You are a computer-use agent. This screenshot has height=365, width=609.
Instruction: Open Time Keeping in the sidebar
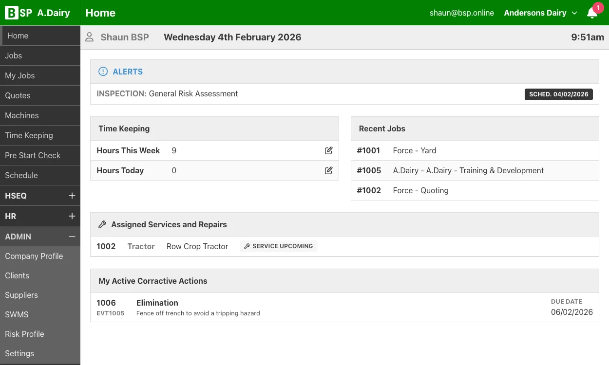[x=40, y=135]
